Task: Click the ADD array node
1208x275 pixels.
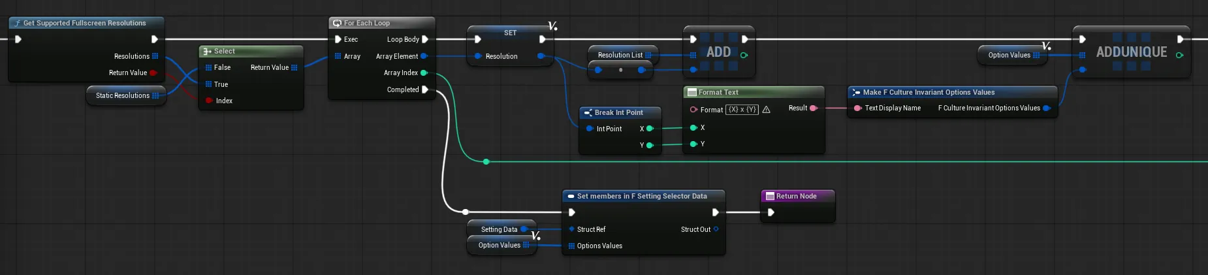Action: tap(718, 52)
